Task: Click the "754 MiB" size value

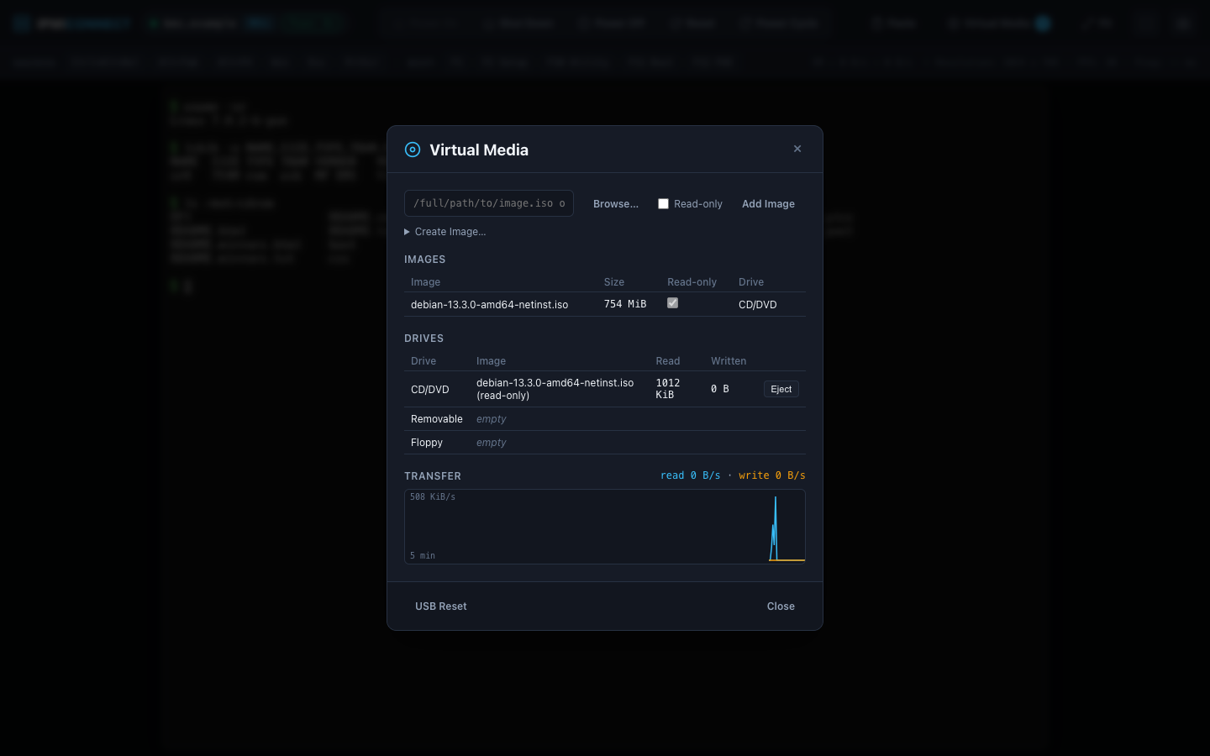Action: click(x=625, y=304)
